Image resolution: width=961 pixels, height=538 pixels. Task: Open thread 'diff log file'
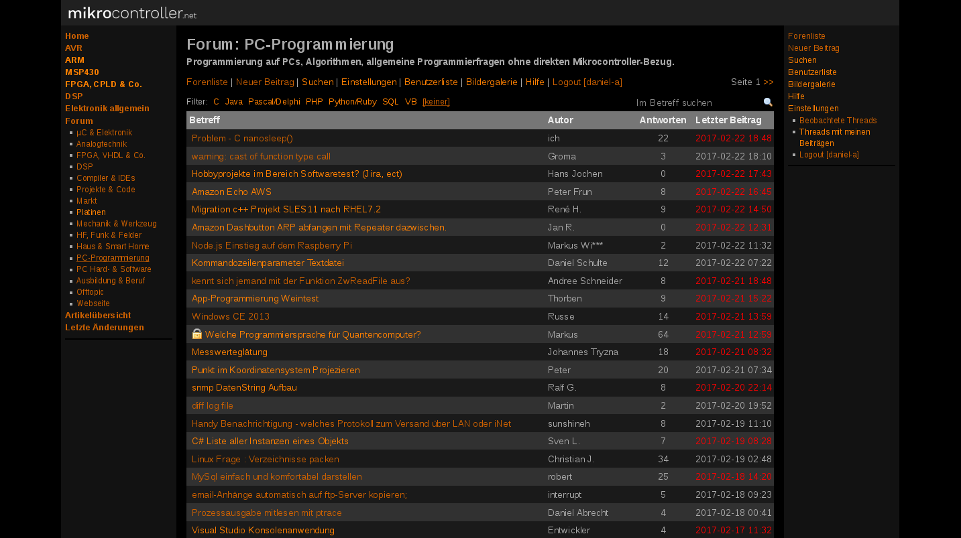(213, 405)
